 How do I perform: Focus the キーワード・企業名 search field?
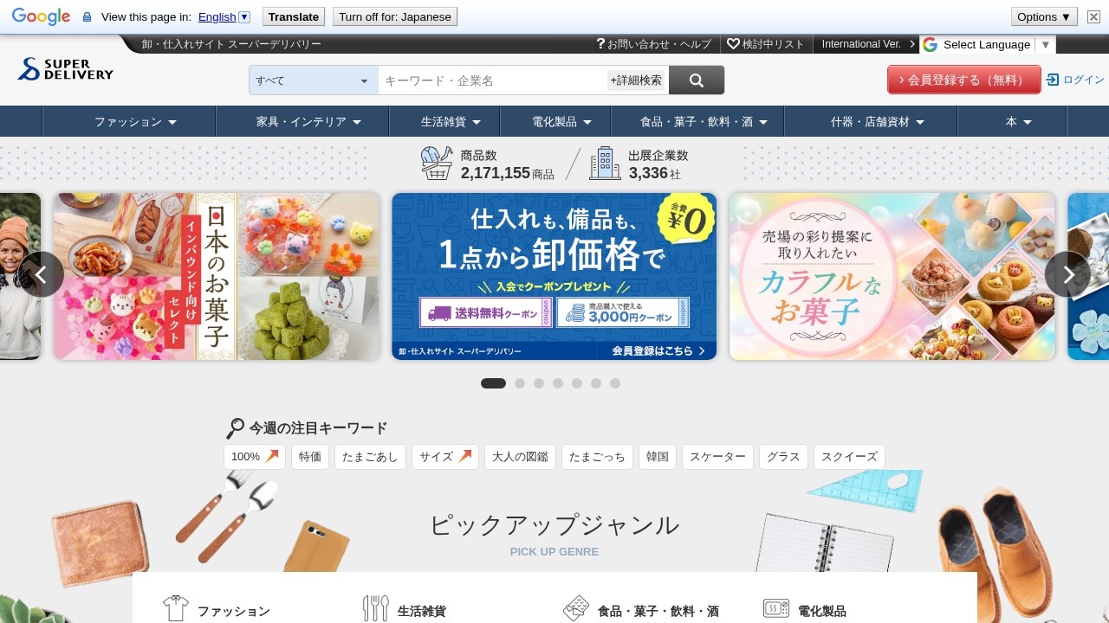492,80
